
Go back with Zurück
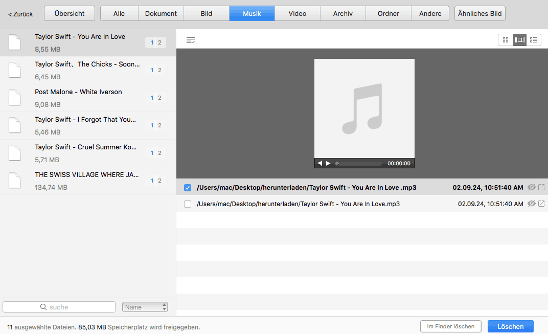[20, 14]
